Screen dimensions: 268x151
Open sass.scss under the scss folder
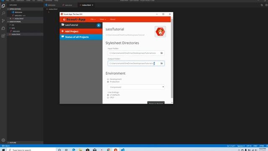[16, 31]
